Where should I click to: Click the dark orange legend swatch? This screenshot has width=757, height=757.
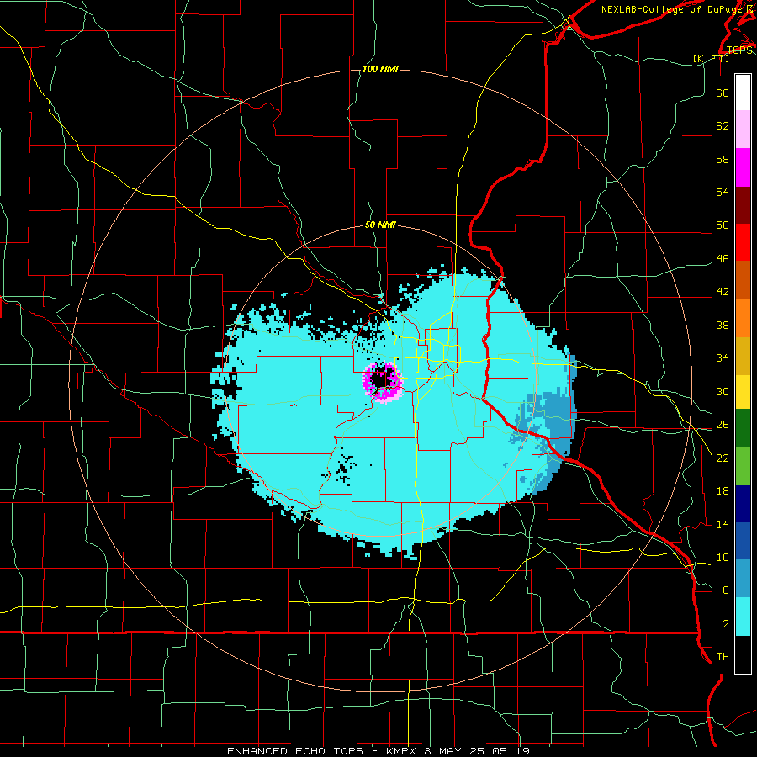click(743, 280)
